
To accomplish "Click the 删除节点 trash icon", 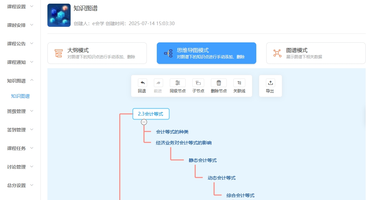I will pyautogui.click(x=219, y=83).
